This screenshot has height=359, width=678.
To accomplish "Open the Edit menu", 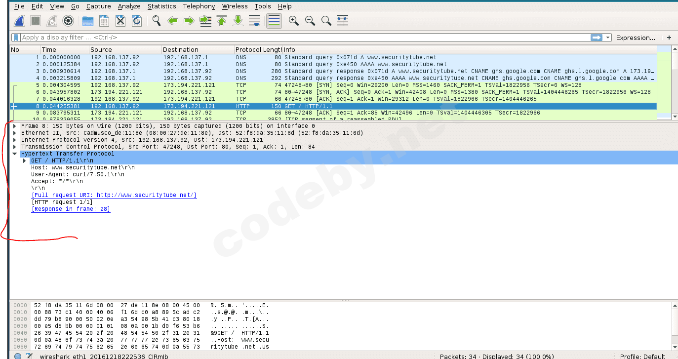I will (37, 6).
